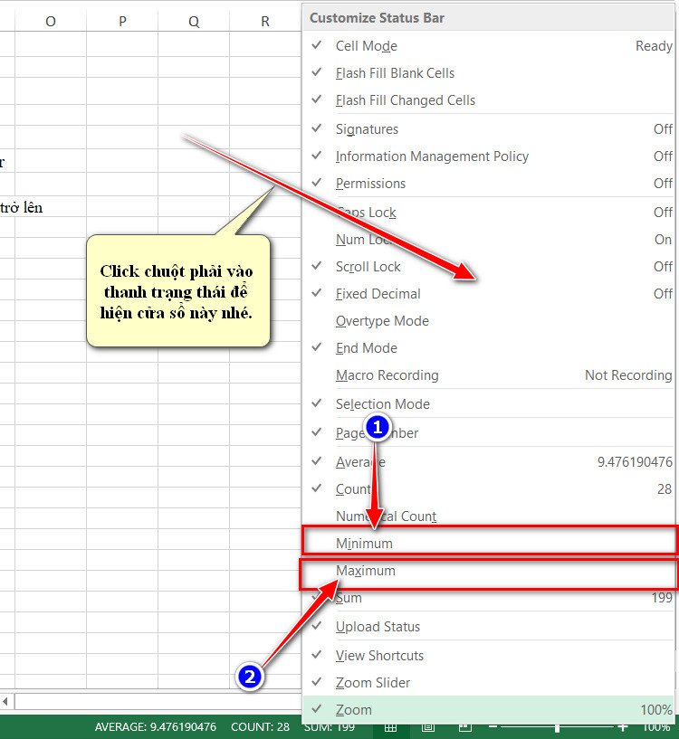Toggle Cell Mode option

pyautogui.click(x=488, y=46)
